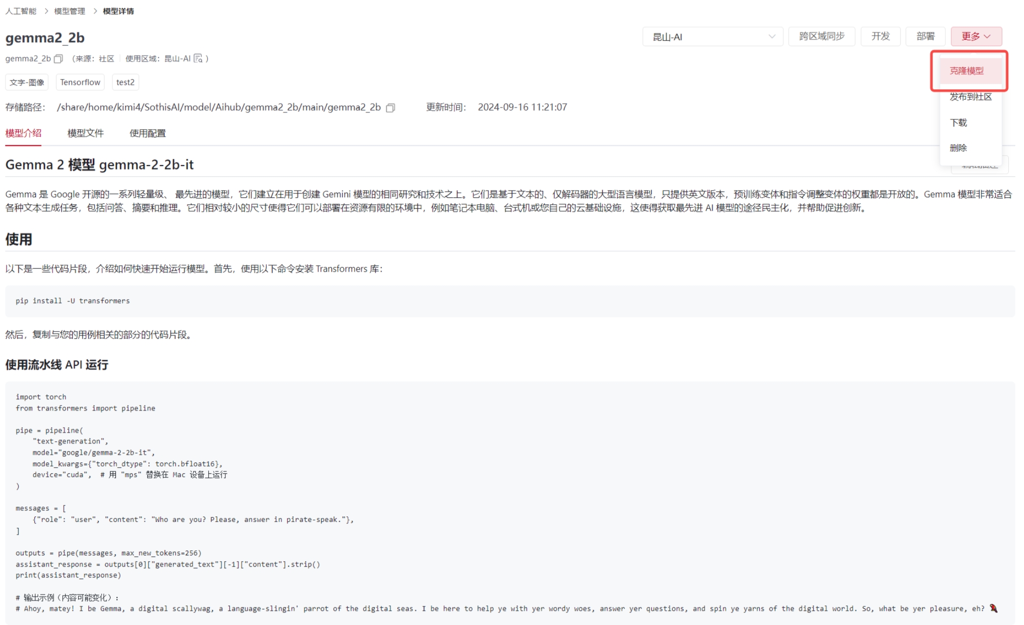Open the 昆山-AI region dropdown
The image size is (1024, 625).
pyautogui.click(x=712, y=37)
